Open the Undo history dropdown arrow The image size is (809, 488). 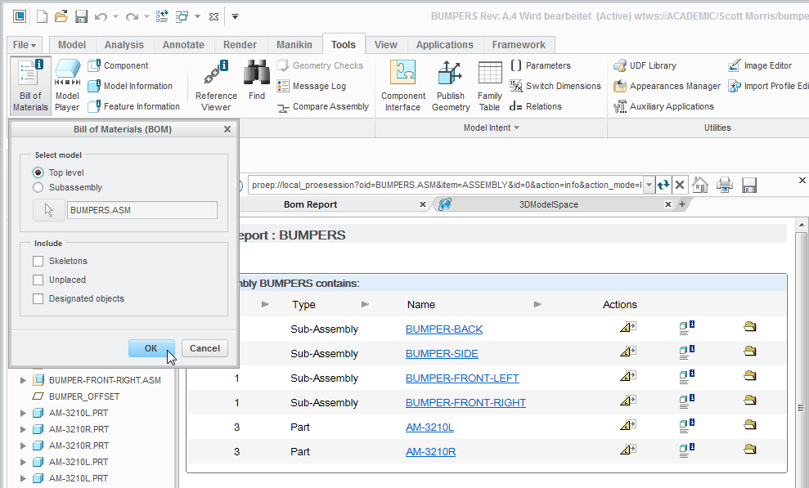click(x=115, y=16)
